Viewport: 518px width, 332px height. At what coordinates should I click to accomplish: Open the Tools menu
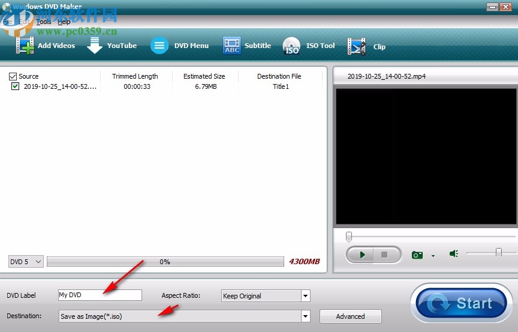coord(44,22)
